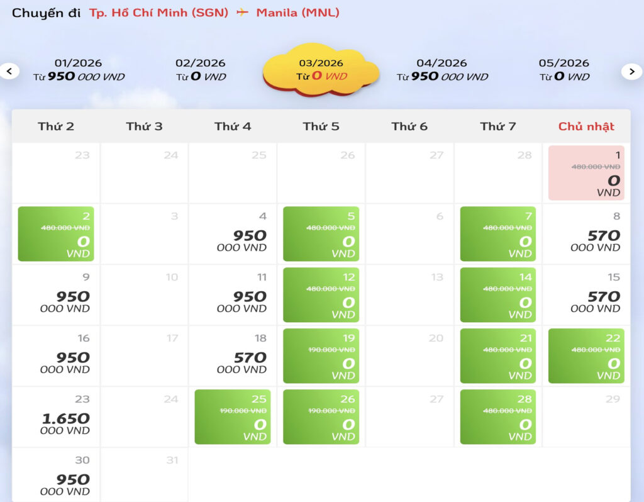The width and height of the screenshot is (644, 502).
Task: Click the next month arrow button
Action: click(631, 71)
